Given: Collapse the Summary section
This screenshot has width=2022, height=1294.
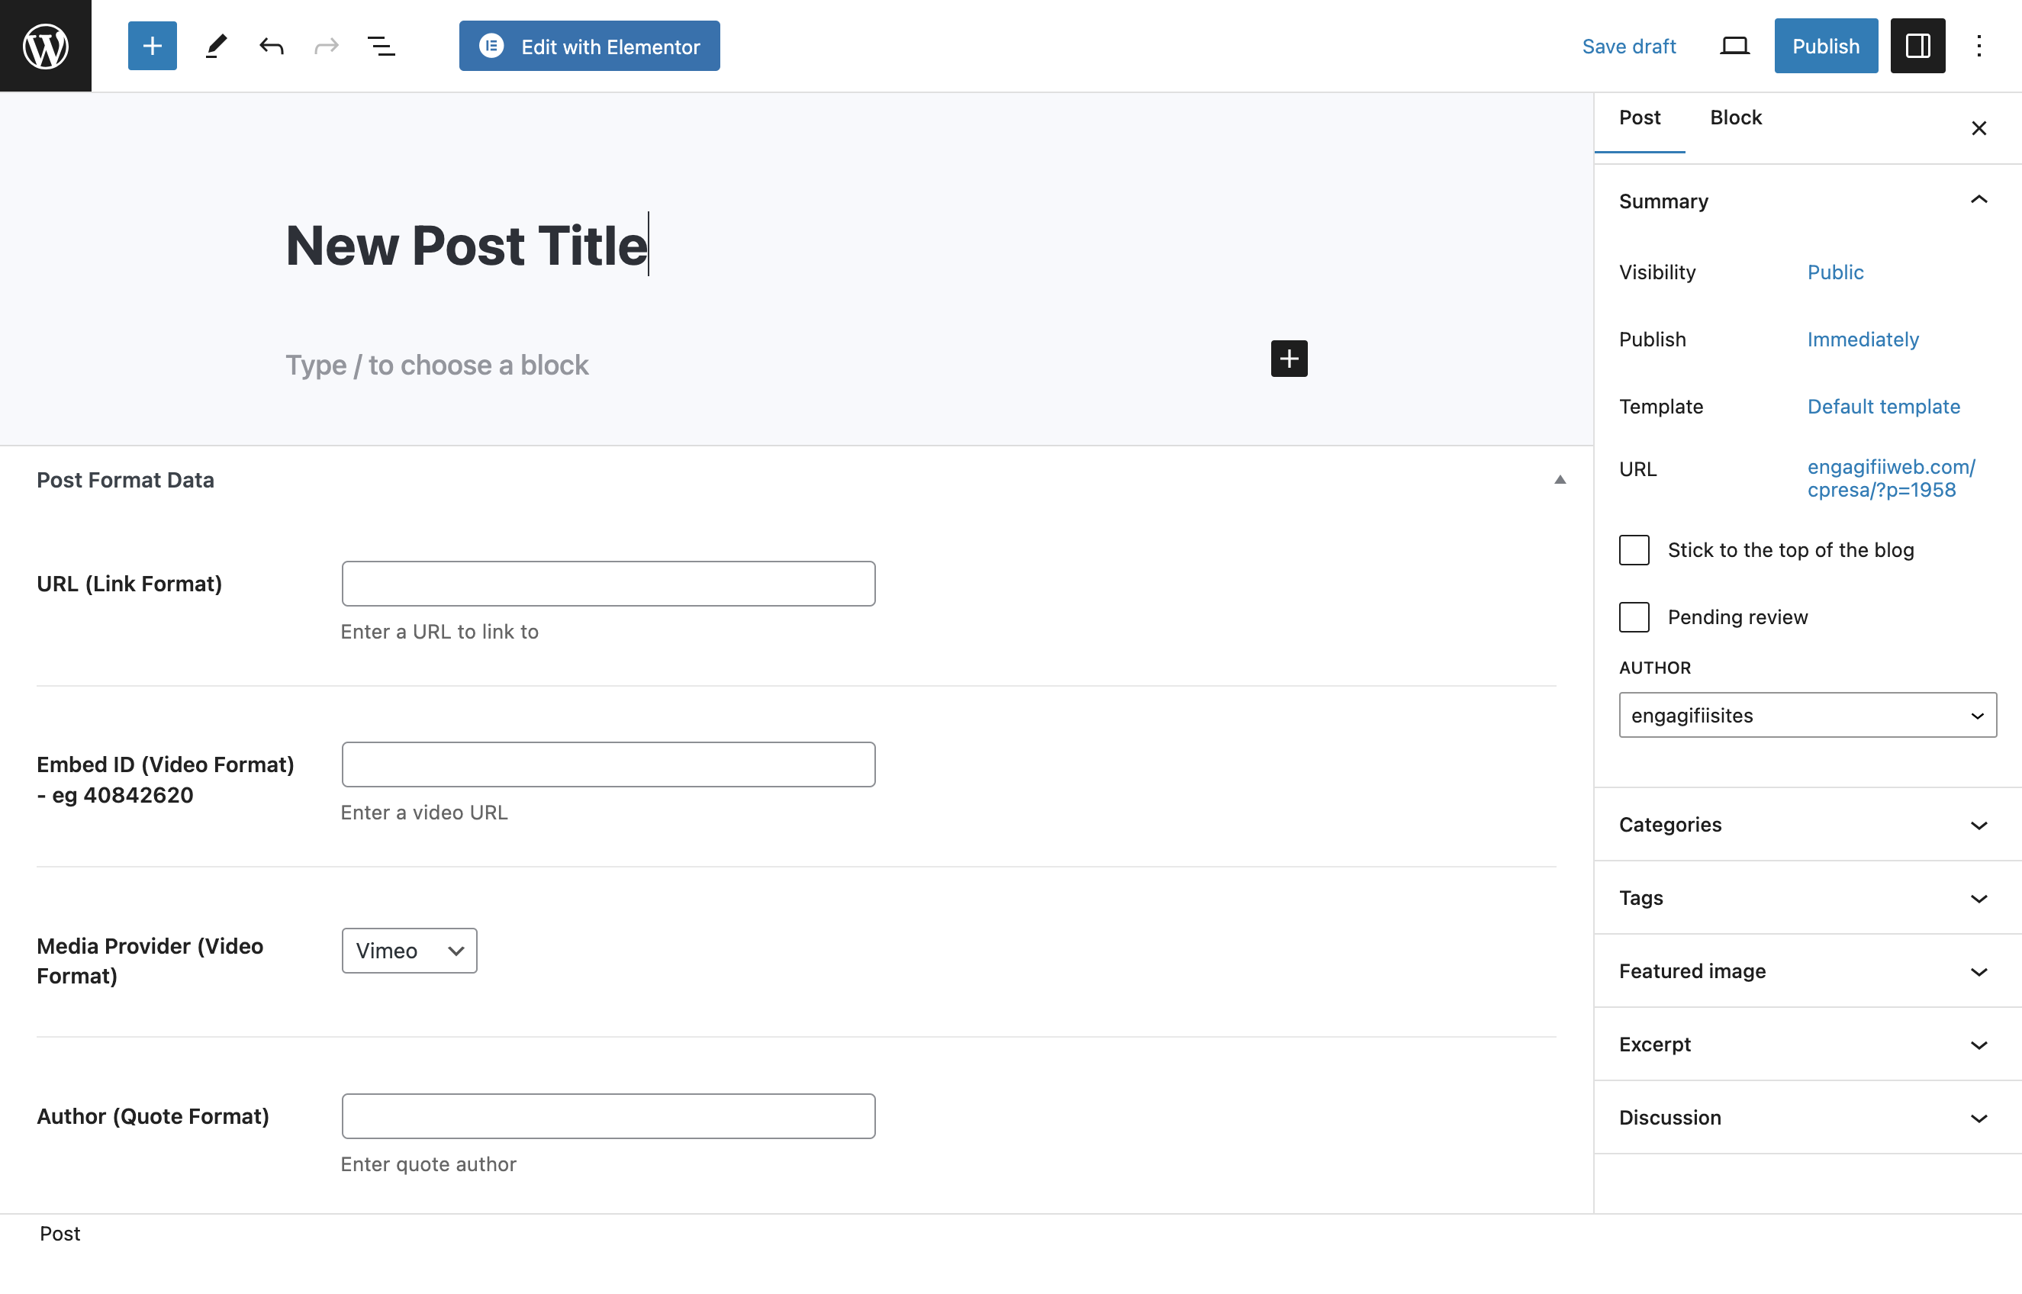Looking at the screenshot, I should (1807, 201).
